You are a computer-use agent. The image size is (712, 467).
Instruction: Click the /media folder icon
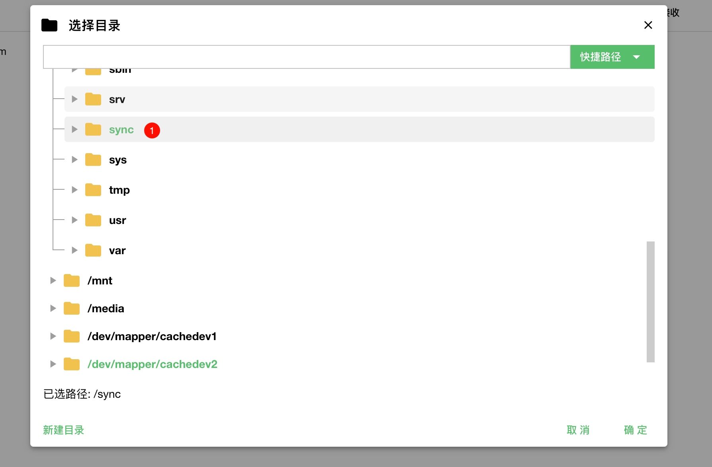[x=72, y=308]
